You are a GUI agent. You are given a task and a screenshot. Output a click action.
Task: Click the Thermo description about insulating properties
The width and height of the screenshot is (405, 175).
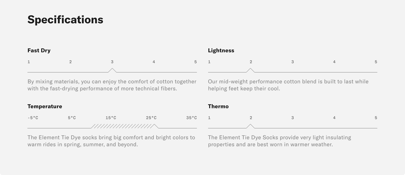point(279,141)
